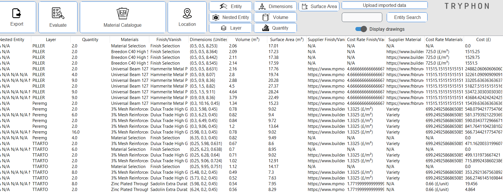Select the Cost (£) column header

pos(483,40)
